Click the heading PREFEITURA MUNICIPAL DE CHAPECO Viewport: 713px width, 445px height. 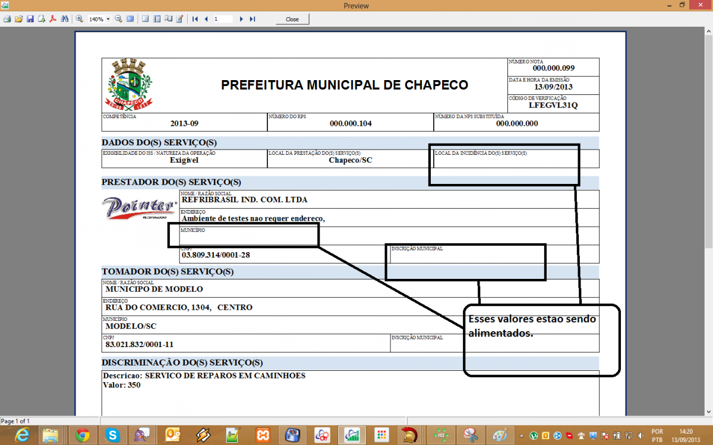345,85
